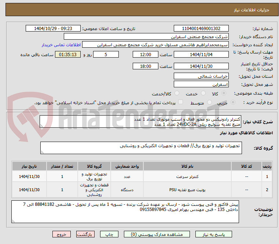Click the province field 'خراسان شمالی'
The image size is (279, 244).
click(201, 76)
